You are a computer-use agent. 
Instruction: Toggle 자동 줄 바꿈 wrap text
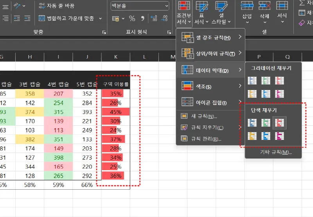(x=56, y=6)
